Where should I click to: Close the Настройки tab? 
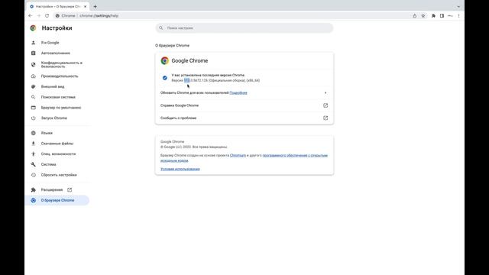tap(85, 6)
